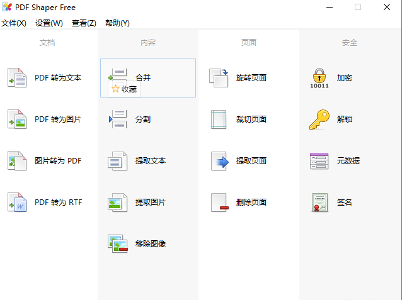The width and height of the screenshot is (402, 300).
Task: Click the PDF 转为文本 document icon
Action: (17, 77)
